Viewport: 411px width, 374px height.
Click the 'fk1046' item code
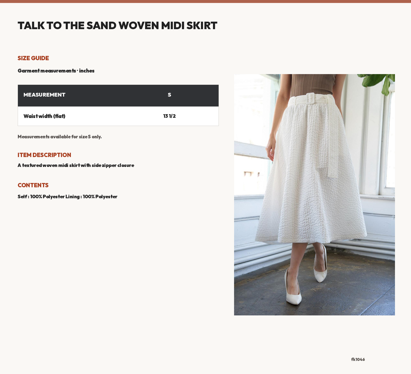click(x=358, y=360)
